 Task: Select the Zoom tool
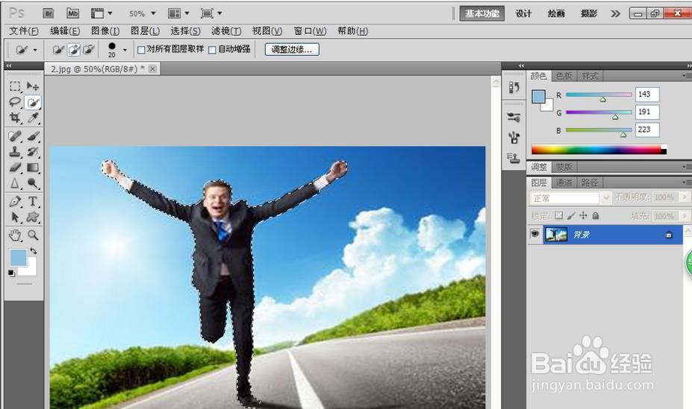point(33,235)
